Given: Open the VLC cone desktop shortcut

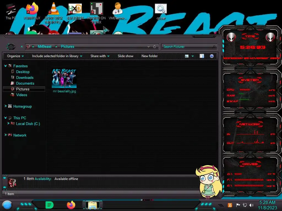Looking at the screenshot, I should [54, 13].
